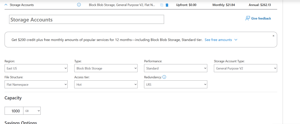Click the Annual: $262.13 cost text
This screenshot has width=300, height=124.
pyautogui.click(x=260, y=5)
